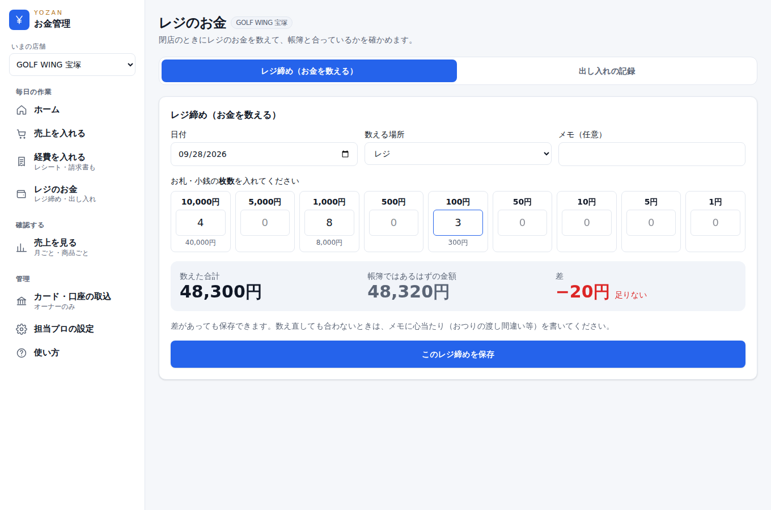771x510 pixels.
Task: Open 売上を入れる menu item
Action: [x=73, y=134]
